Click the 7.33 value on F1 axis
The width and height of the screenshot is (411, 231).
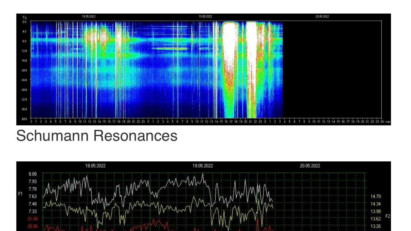[33, 211]
